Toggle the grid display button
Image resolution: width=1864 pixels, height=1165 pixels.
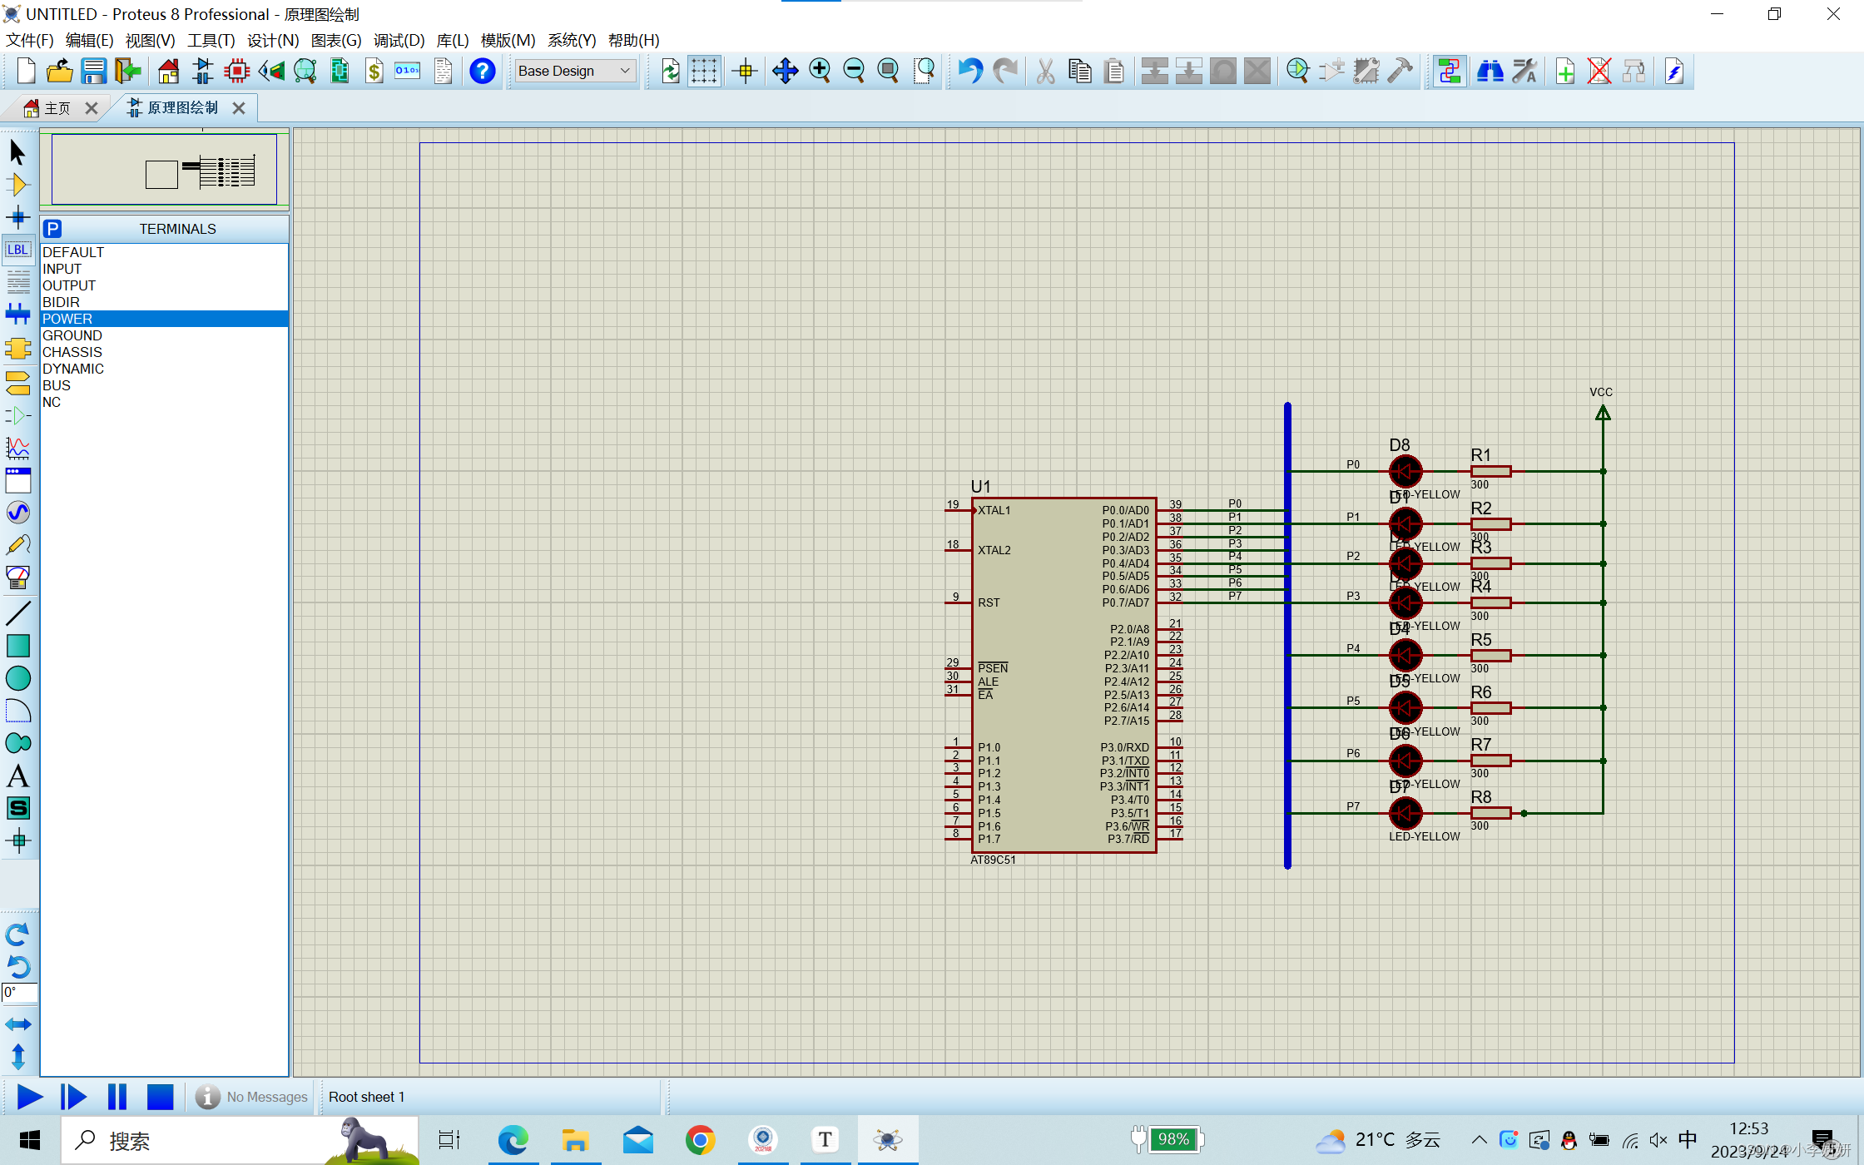pyautogui.click(x=704, y=72)
